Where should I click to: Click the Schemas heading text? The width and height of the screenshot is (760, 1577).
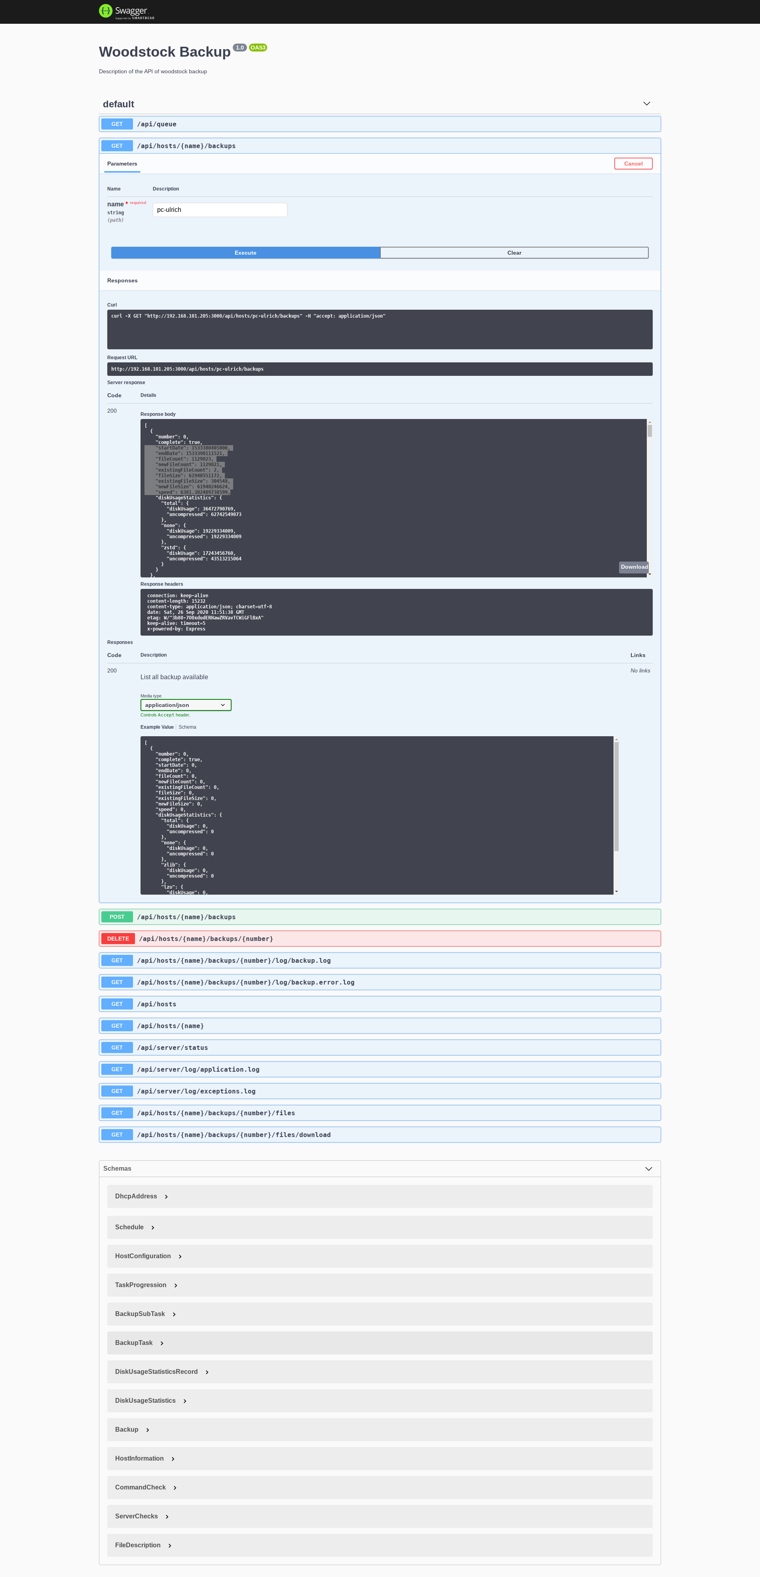click(x=117, y=1169)
